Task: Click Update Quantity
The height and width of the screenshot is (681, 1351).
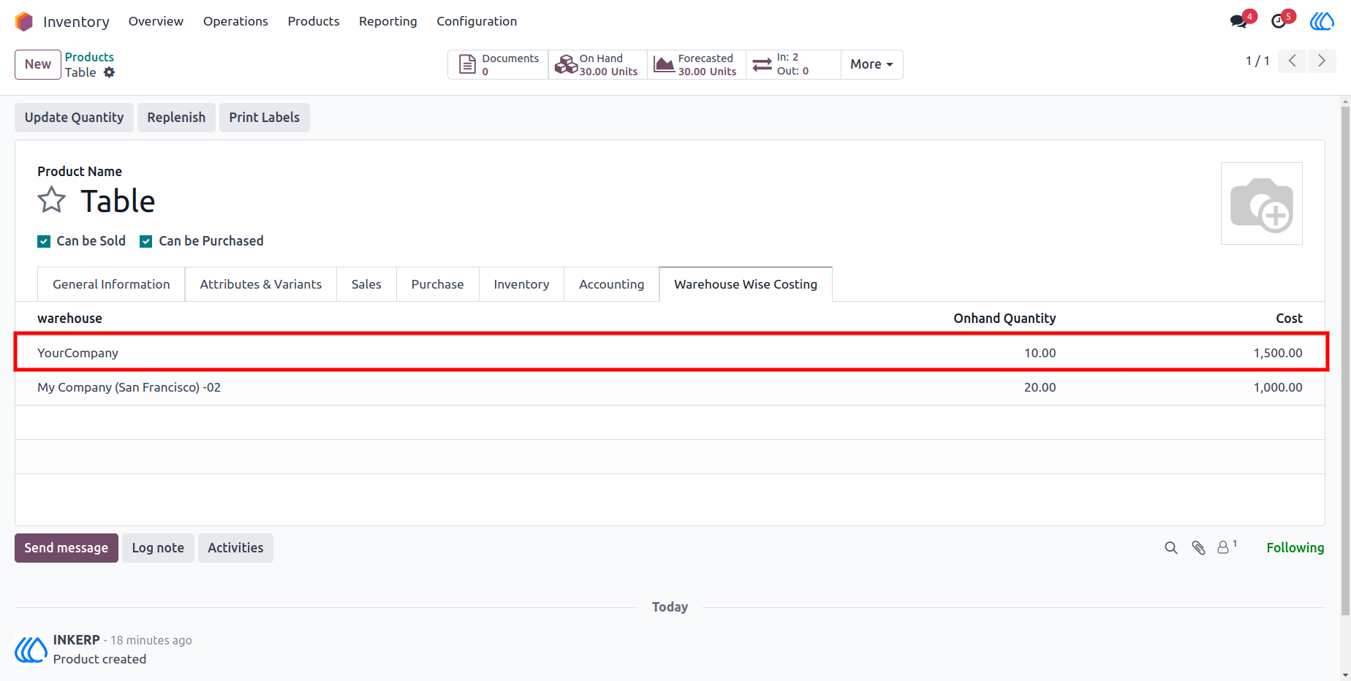Action: pyautogui.click(x=74, y=118)
